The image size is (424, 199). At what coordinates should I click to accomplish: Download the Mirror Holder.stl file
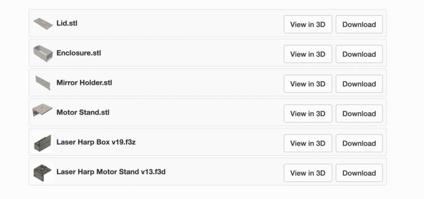pyautogui.click(x=359, y=84)
